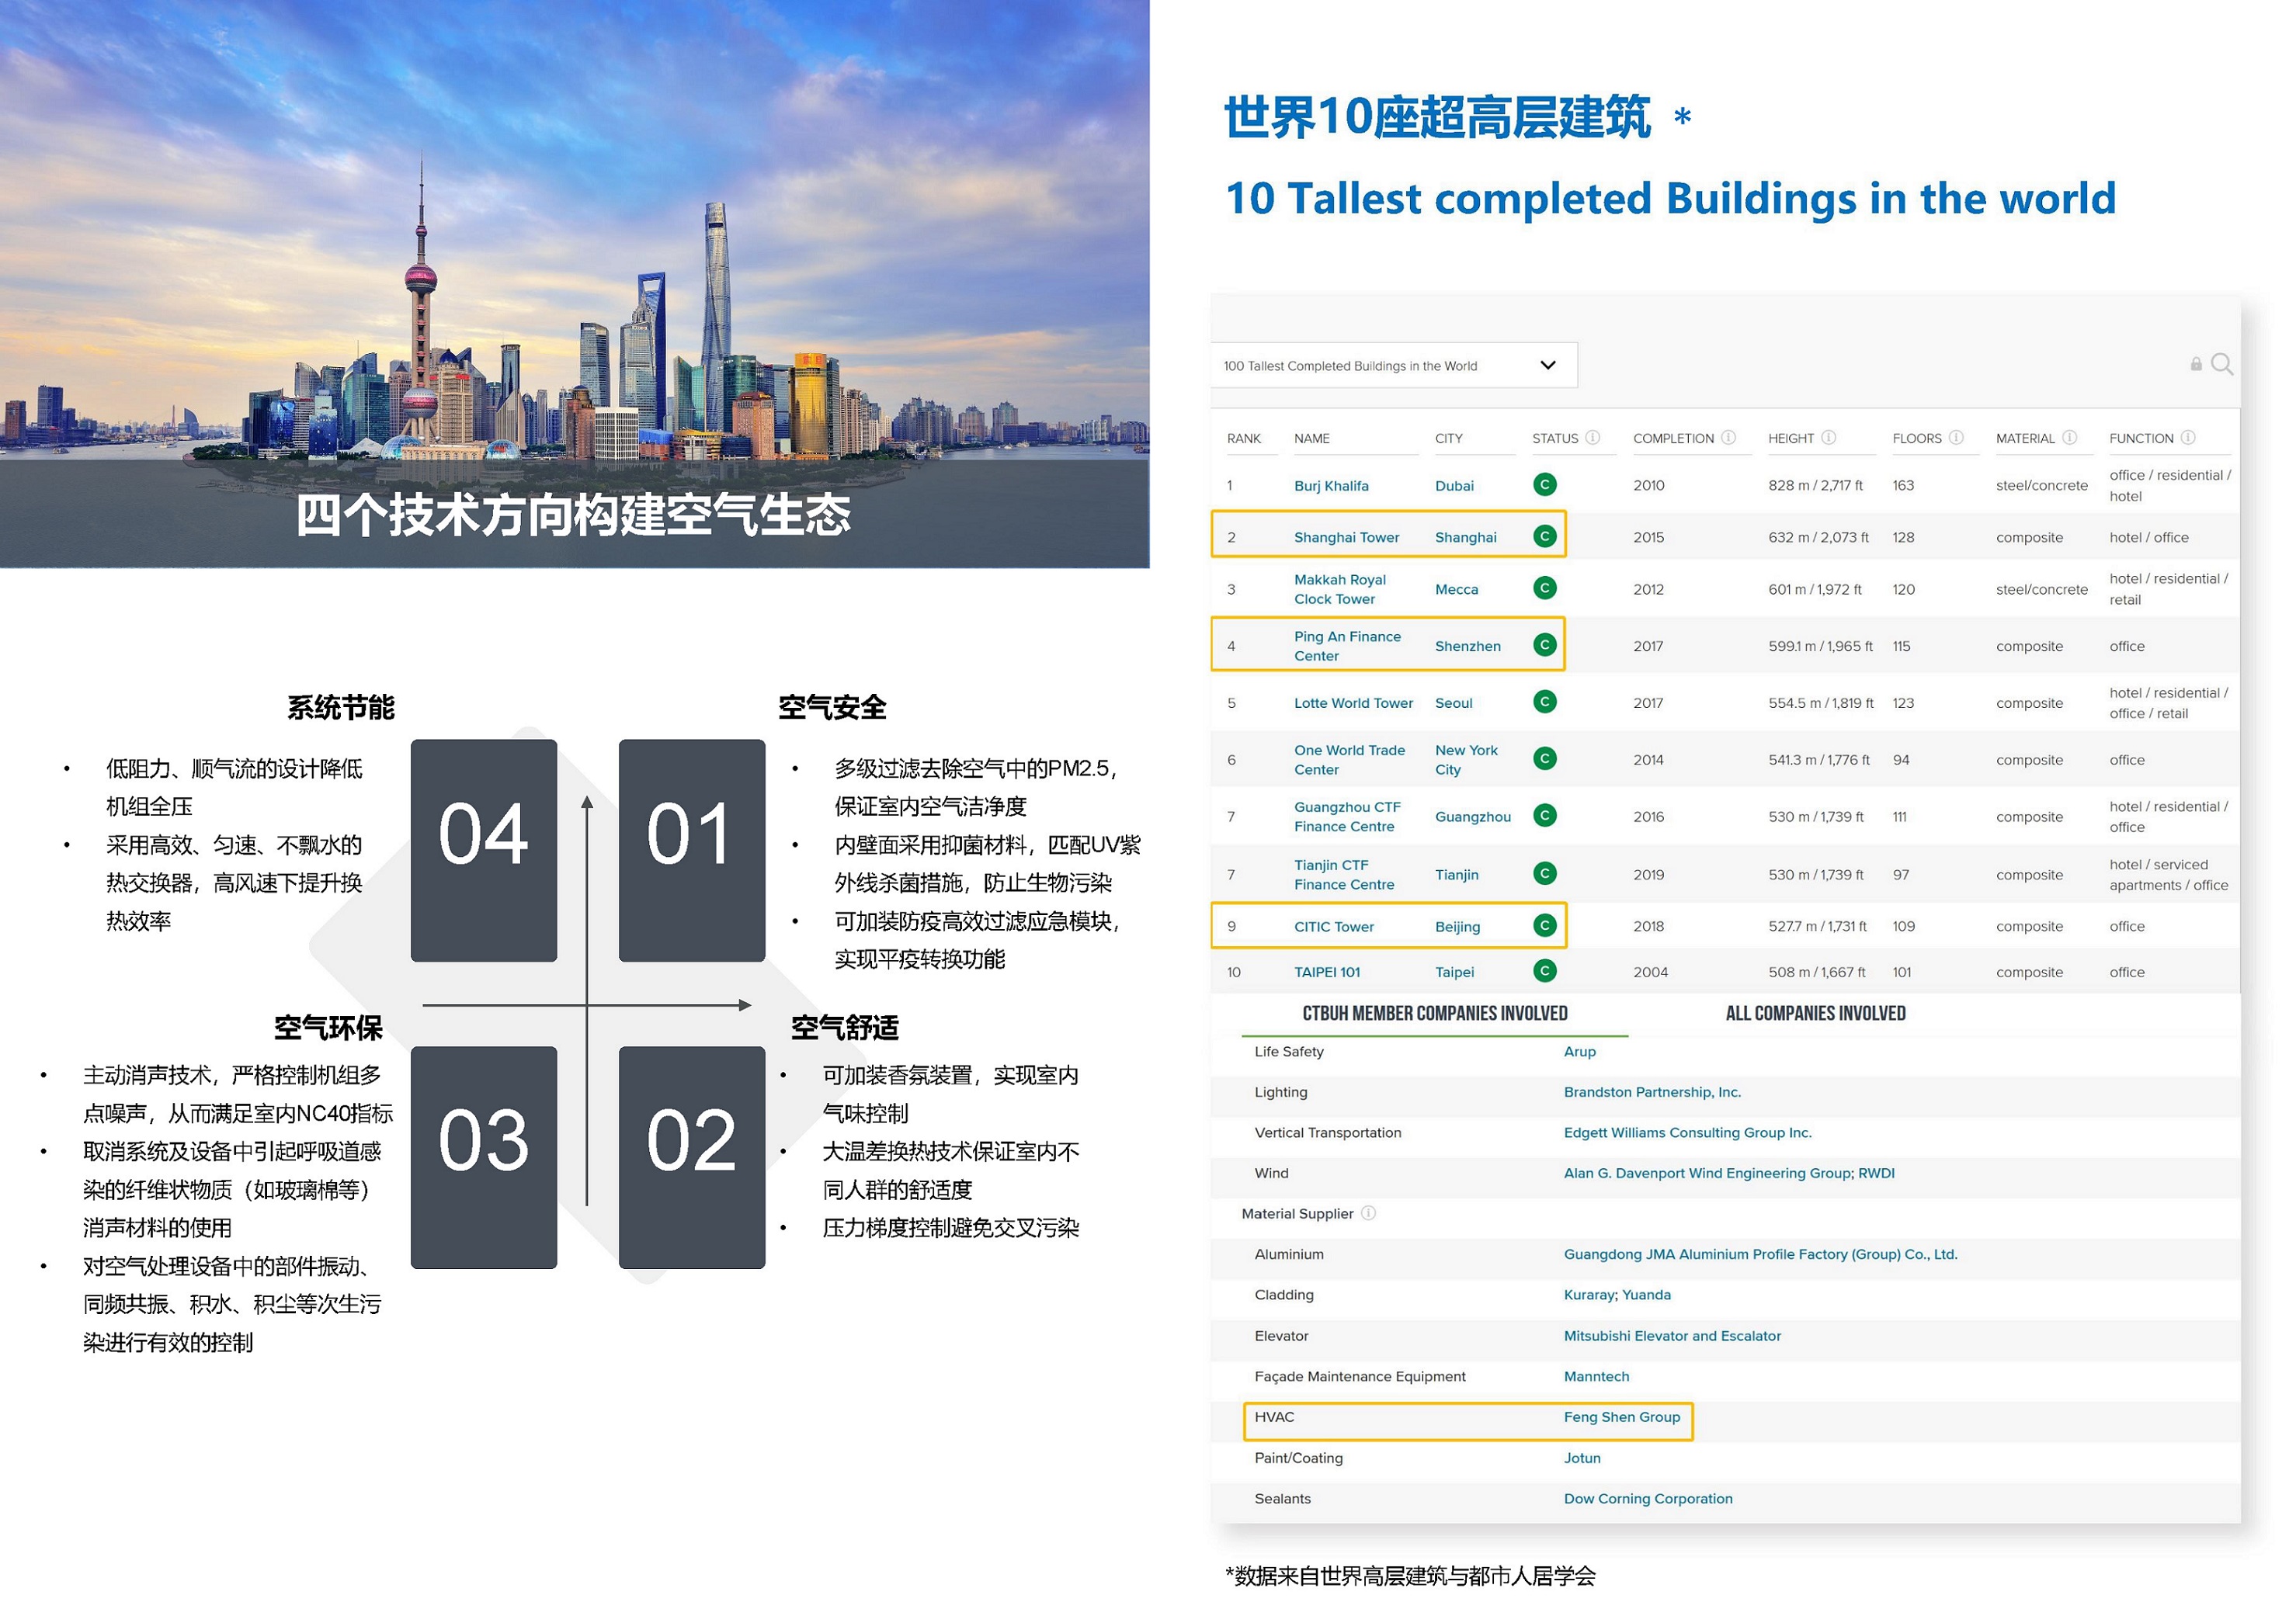2296x1623 pixels.
Task: Click the Shanghai skyline banner image
Action: coord(574,250)
